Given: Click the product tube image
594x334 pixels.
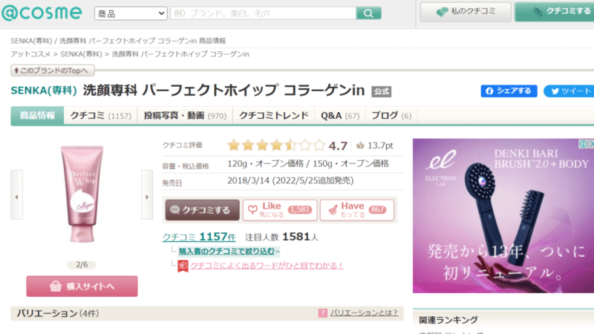Looking at the screenshot, I should point(82,194).
